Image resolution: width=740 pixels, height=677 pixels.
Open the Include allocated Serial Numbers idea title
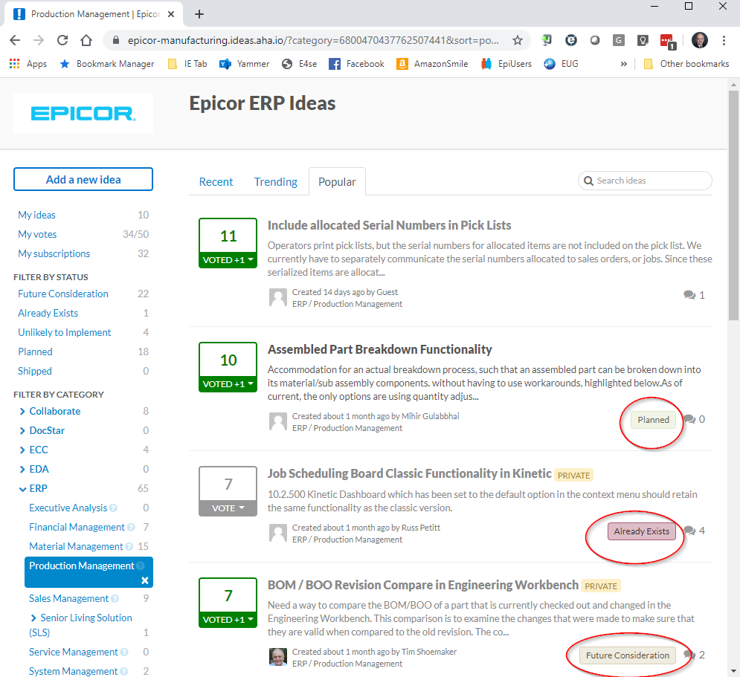pos(389,225)
